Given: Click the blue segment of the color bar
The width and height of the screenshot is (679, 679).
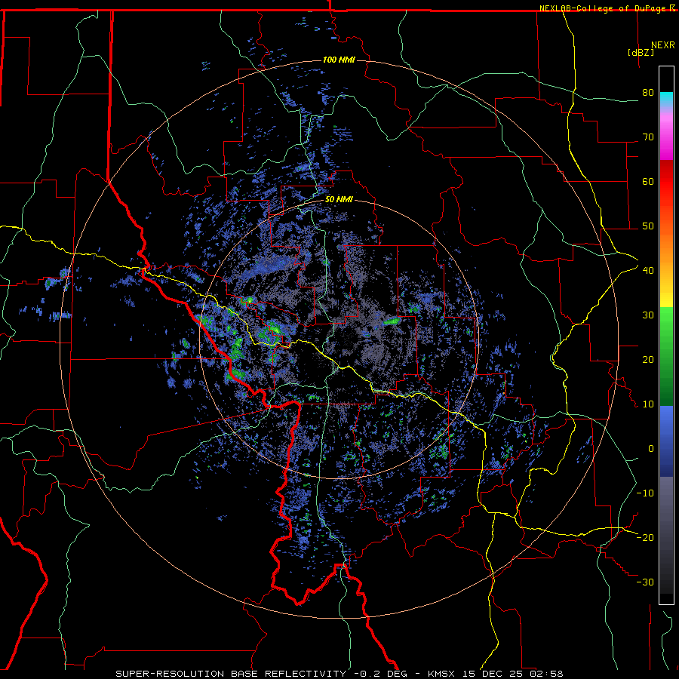Looking at the screenshot, I should pyautogui.click(x=666, y=441).
